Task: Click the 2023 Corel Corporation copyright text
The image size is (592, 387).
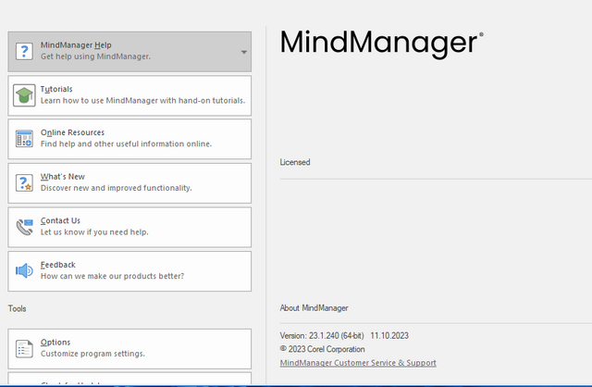Action: [323, 349]
